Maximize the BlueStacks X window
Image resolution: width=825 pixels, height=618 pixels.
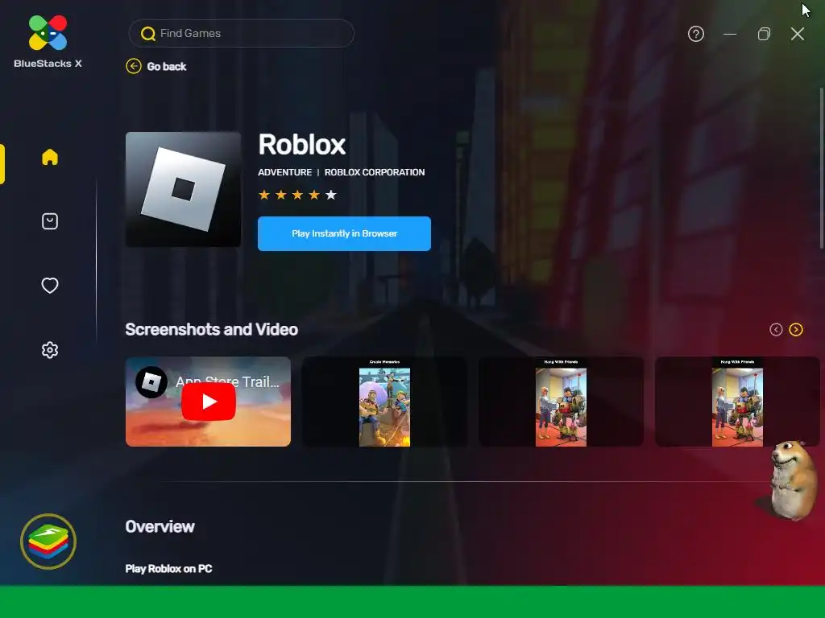(764, 34)
